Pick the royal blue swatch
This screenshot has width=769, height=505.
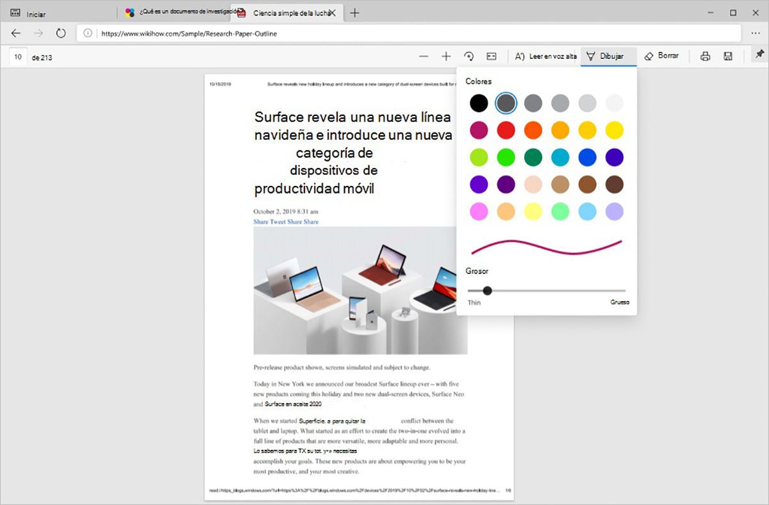coord(587,157)
